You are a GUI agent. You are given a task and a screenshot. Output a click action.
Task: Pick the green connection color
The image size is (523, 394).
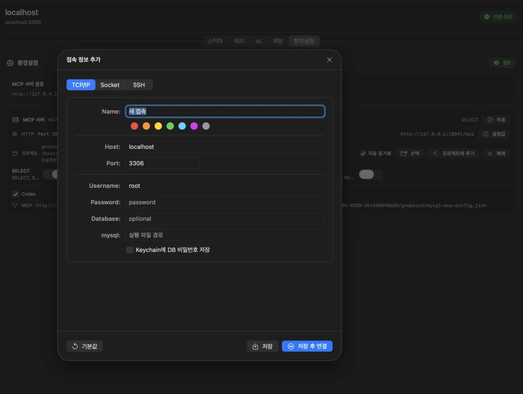click(170, 126)
